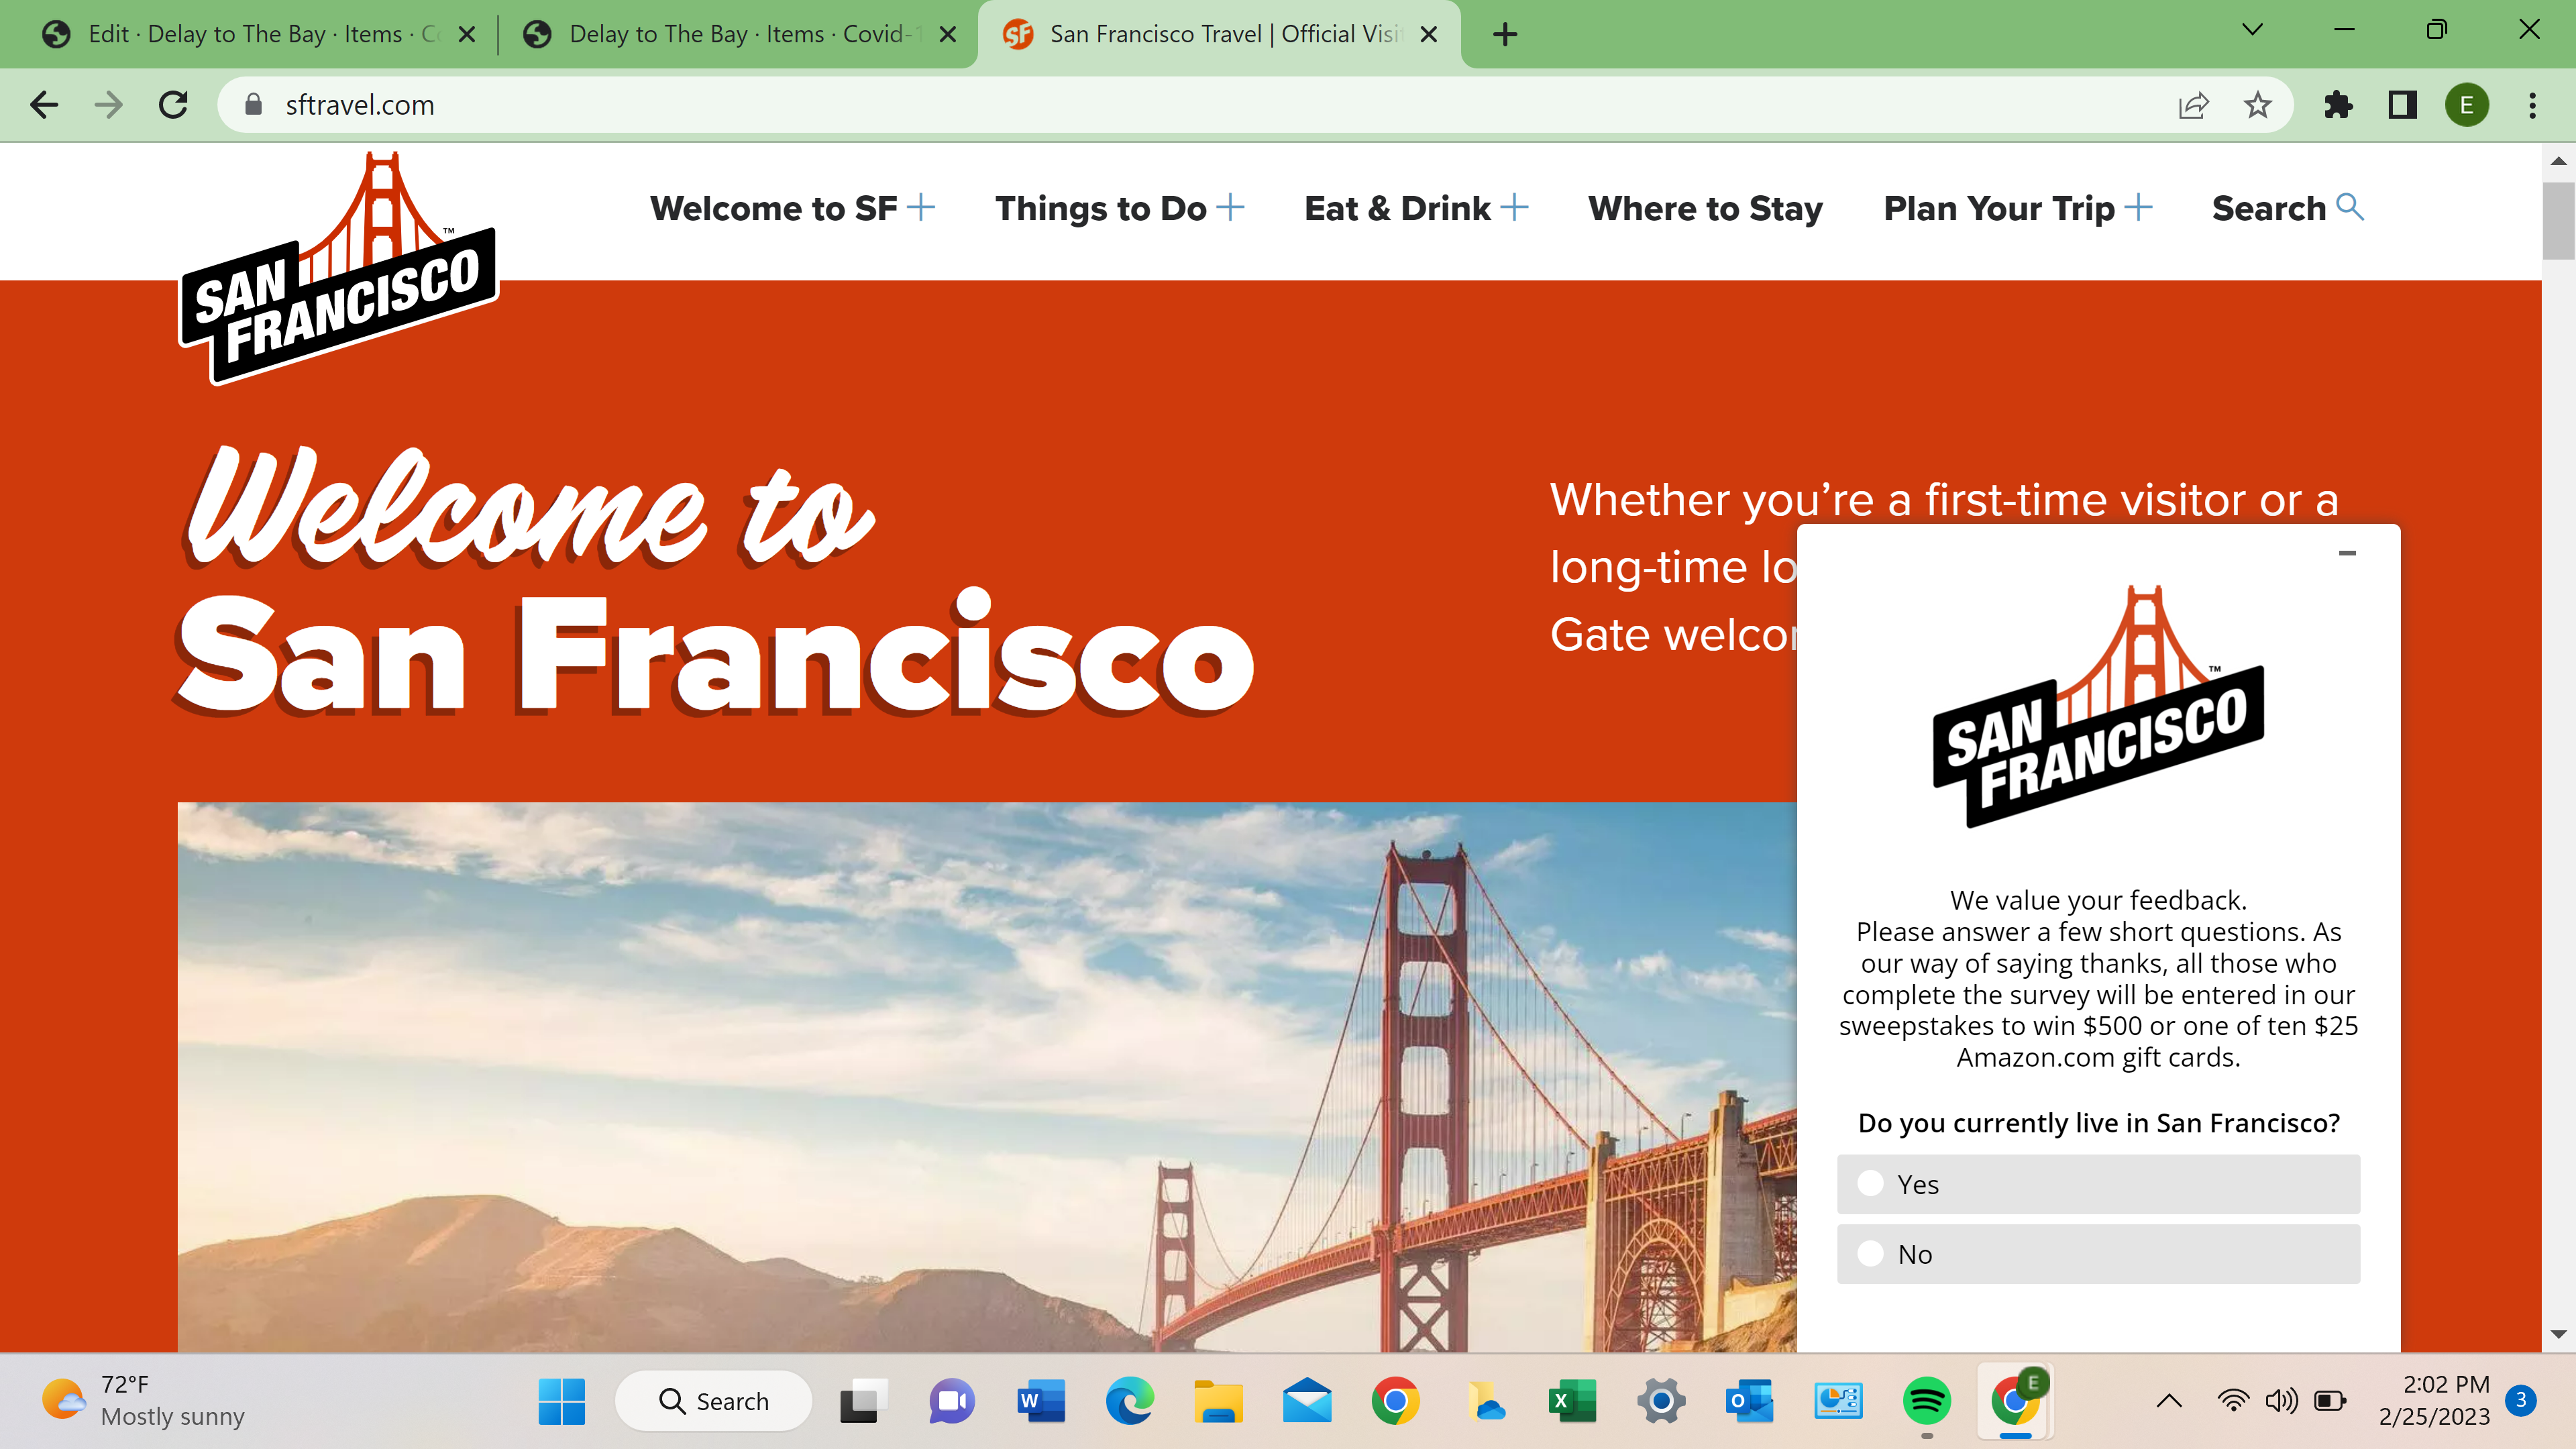Open the browser extensions puzzle icon
Screen dimensions: 2576x1449
point(2338,105)
